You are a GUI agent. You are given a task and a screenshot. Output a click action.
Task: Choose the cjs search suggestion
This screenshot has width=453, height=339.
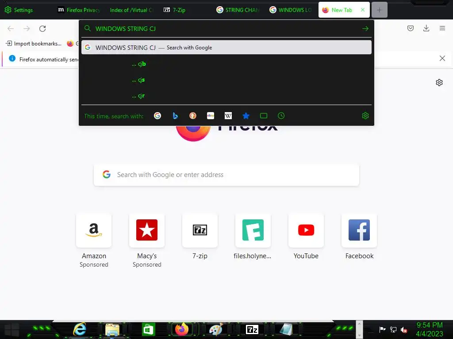226,80
